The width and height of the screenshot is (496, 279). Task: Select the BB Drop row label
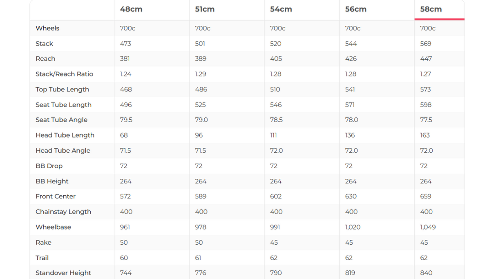click(x=49, y=166)
